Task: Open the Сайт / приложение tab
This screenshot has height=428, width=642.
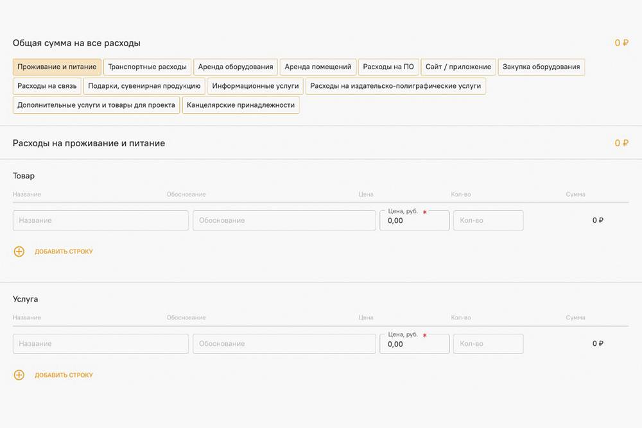Action: (x=458, y=67)
